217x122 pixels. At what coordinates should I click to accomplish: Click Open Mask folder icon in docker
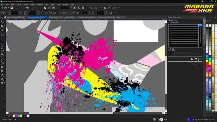coord(196,59)
